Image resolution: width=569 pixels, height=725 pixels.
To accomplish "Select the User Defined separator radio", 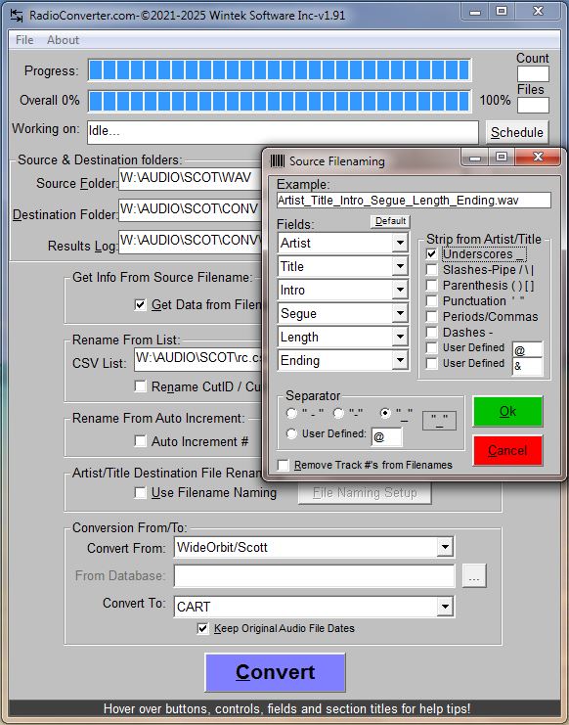I will pos(291,433).
